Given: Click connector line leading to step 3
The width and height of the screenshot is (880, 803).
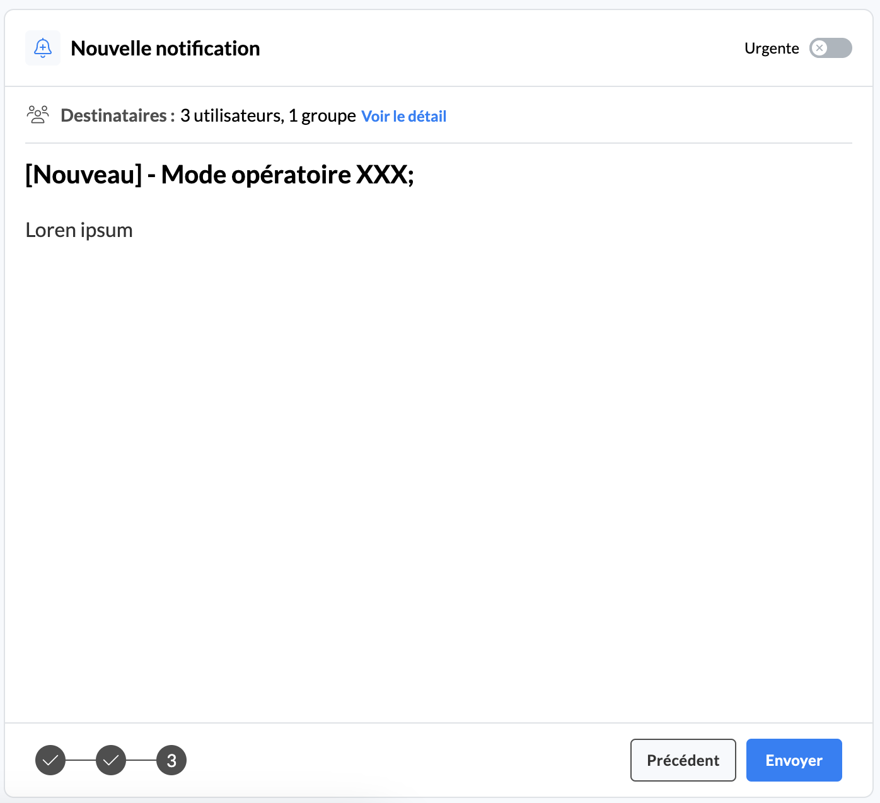Looking at the screenshot, I should (x=141, y=760).
